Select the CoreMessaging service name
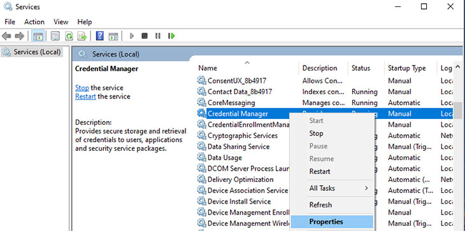 tap(231, 102)
